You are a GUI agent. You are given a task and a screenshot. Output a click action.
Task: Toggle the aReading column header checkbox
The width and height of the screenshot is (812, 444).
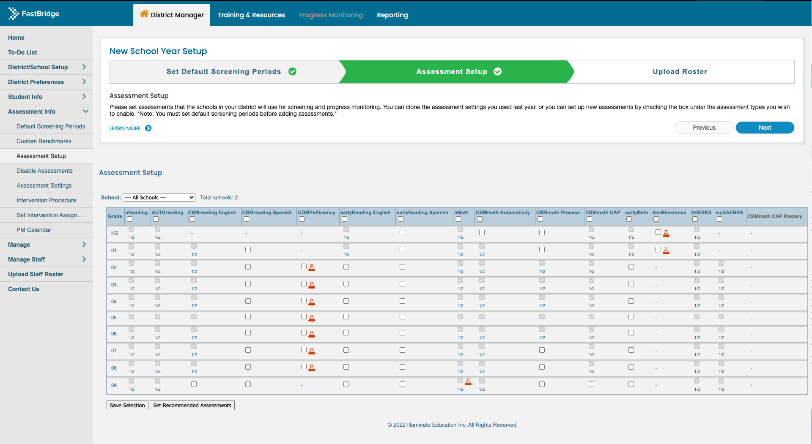(130, 219)
